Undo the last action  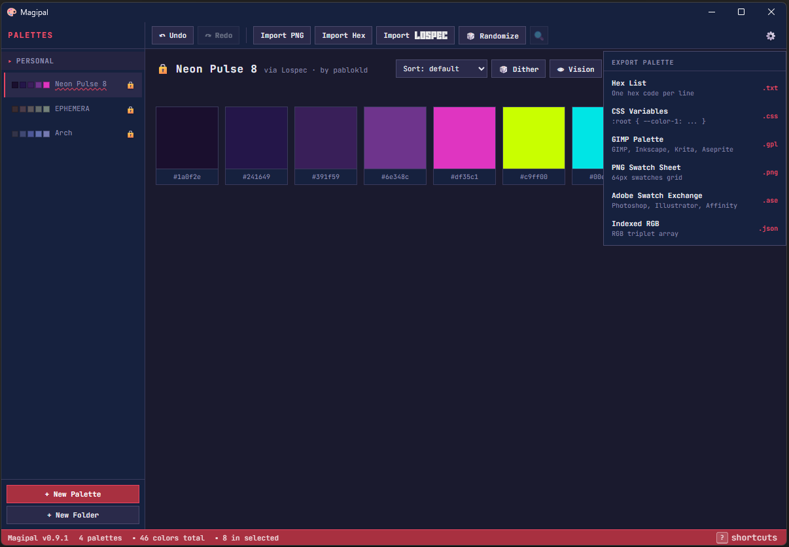(x=173, y=35)
